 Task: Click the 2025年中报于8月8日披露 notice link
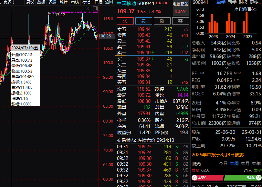tap(217, 155)
